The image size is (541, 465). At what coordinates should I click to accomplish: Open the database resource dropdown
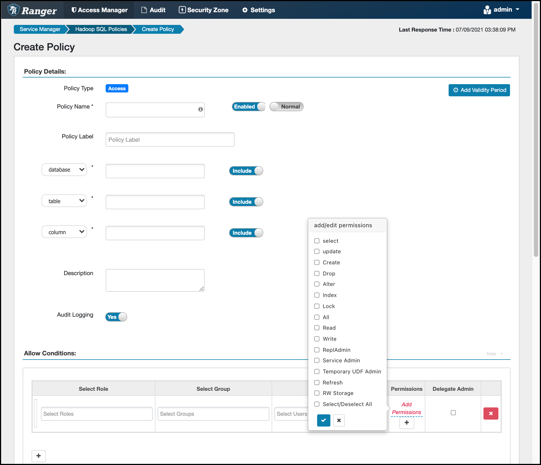(x=64, y=169)
